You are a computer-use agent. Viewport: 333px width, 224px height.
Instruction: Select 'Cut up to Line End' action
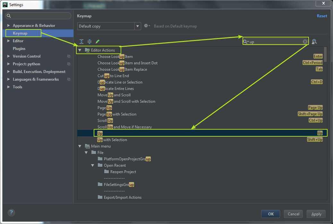pos(113,76)
